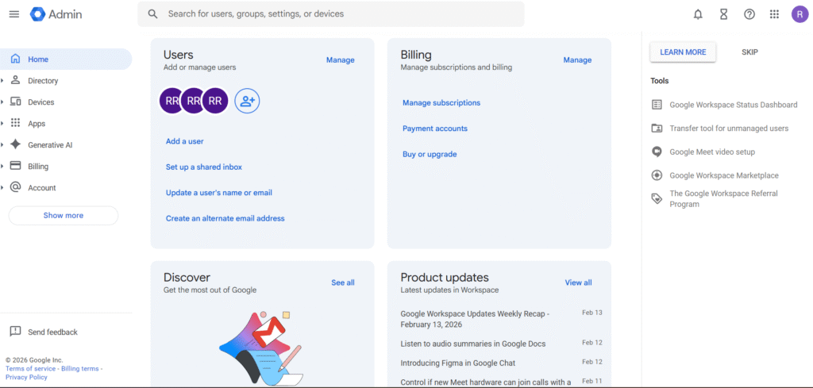813x388 pixels.
Task: Open Buy or upgrade link
Action: (430, 155)
